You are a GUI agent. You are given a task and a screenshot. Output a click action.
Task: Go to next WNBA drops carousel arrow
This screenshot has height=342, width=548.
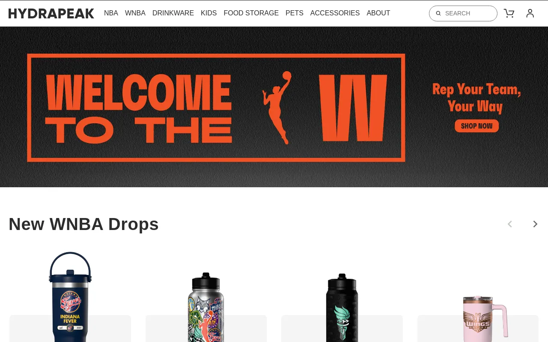click(535, 224)
